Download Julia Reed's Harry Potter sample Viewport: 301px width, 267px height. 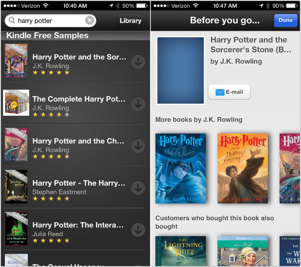(x=138, y=230)
